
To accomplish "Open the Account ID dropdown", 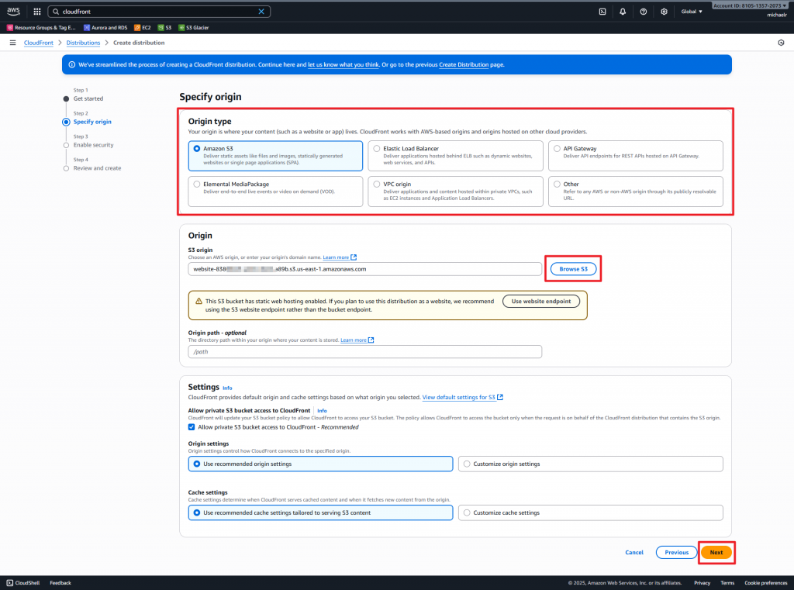I will coord(750,5).
